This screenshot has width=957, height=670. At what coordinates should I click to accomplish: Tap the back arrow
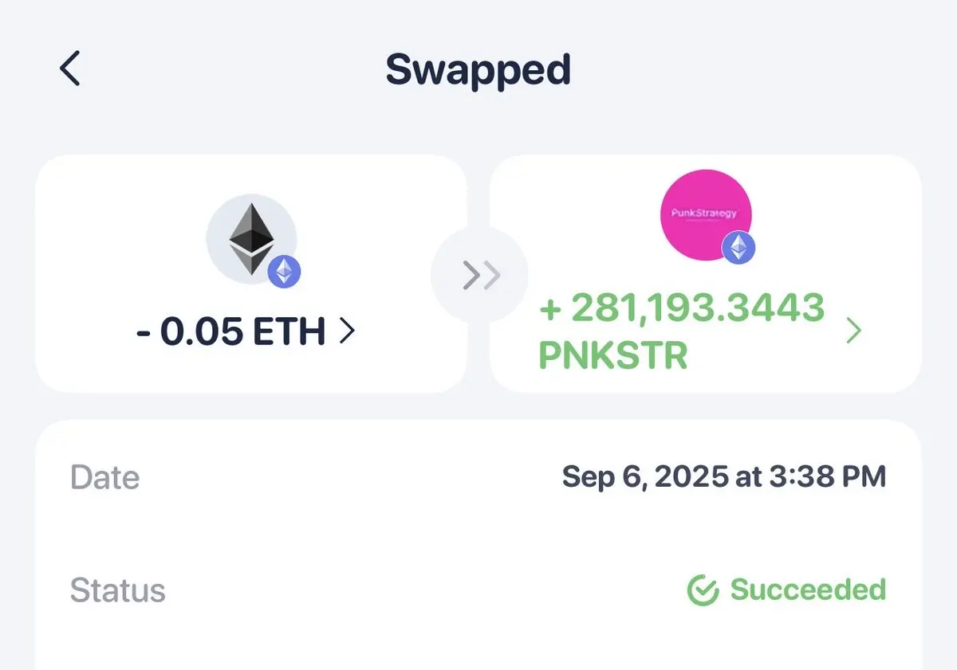(x=70, y=69)
